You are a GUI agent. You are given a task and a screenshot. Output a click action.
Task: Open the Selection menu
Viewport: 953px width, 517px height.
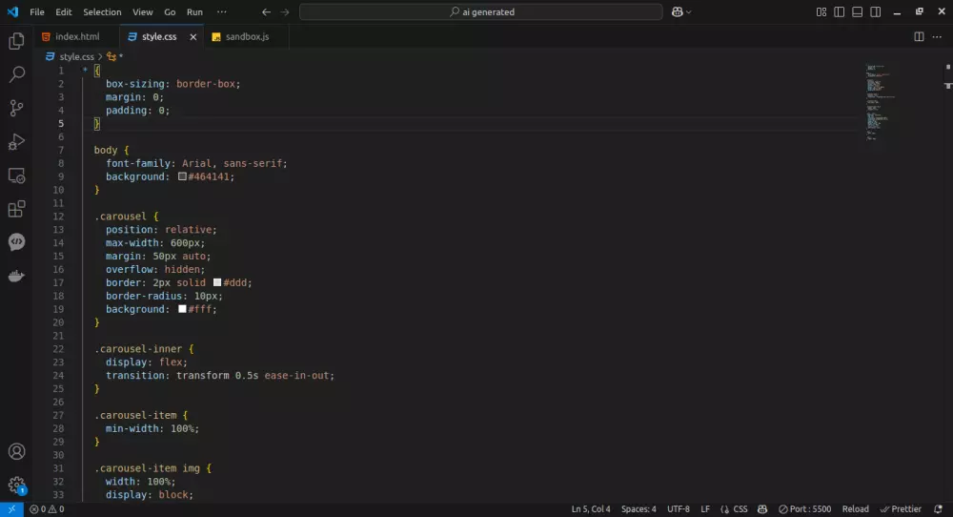pos(102,11)
